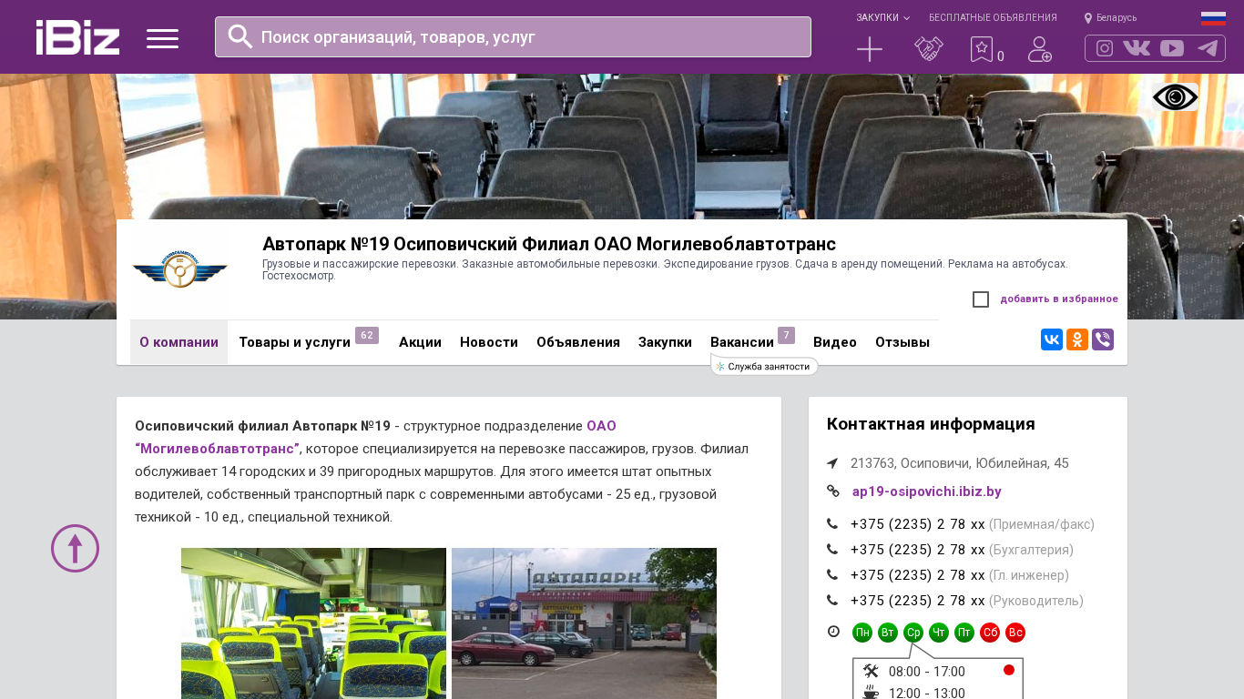Click the scroll-to-top arrow button
This screenshot has width=1244, height=699.
click(x=75, y=548)
